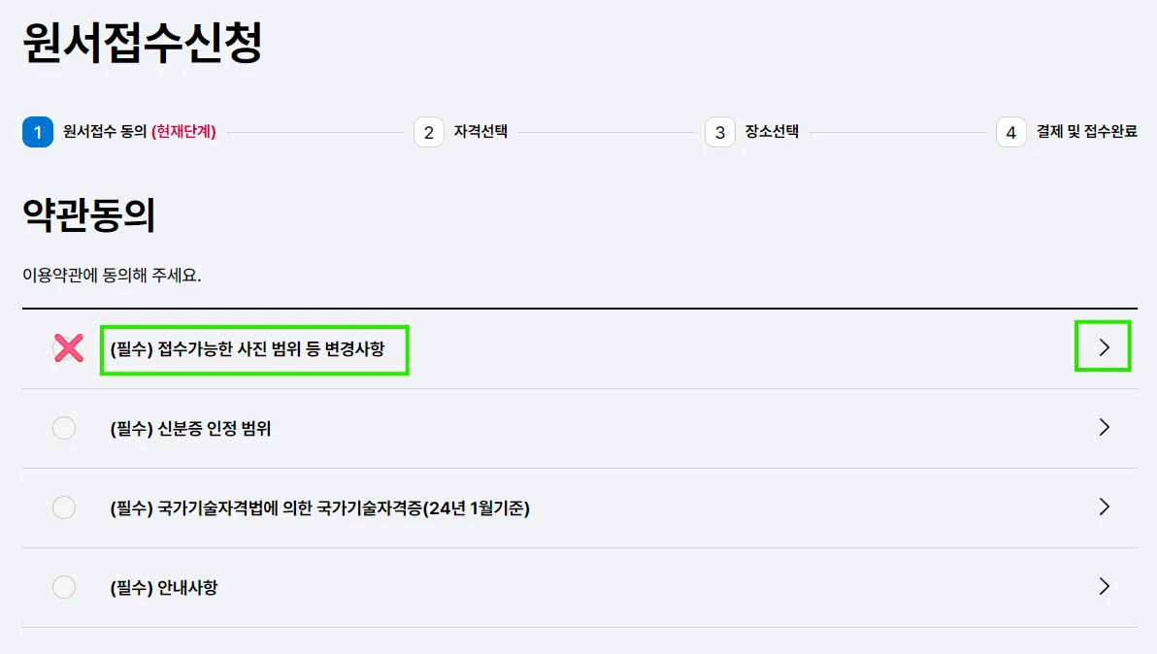Screen dimensions: 1157x654
Task: Click the step 4 number badge
Action: (1011, 133)
